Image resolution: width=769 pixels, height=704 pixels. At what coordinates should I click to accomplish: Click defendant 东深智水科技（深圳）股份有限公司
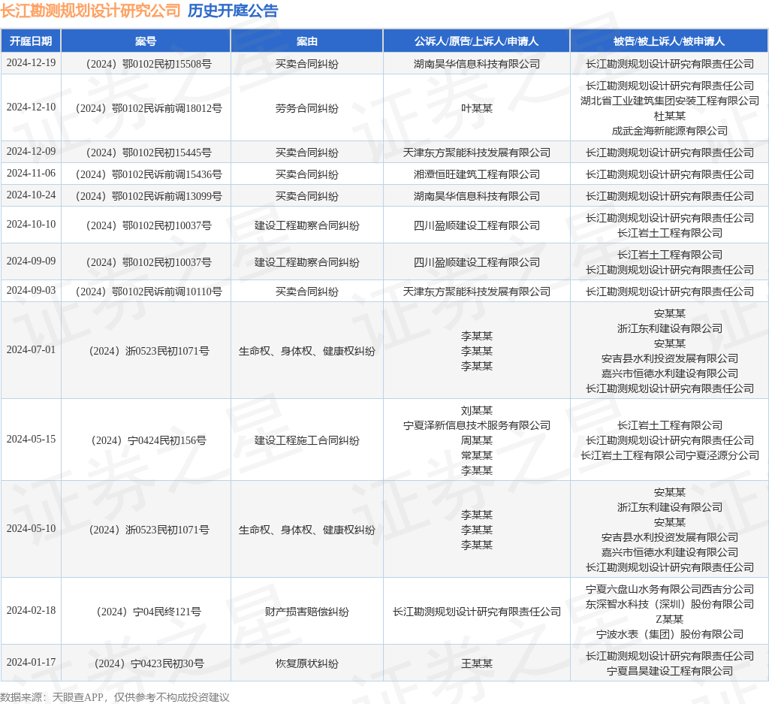[669, 604]
